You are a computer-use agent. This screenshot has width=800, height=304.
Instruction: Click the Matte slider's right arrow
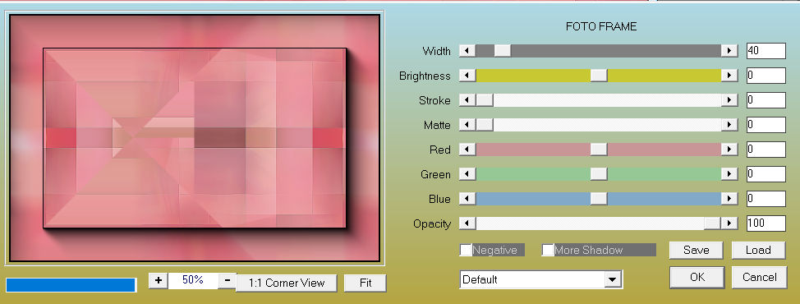[729, 124]
